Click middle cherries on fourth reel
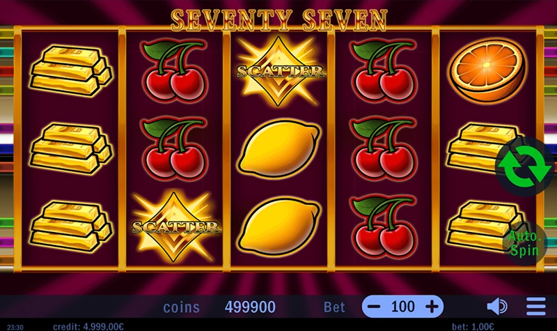This screenshot has height=331, width=557. [x=384, y=148]
